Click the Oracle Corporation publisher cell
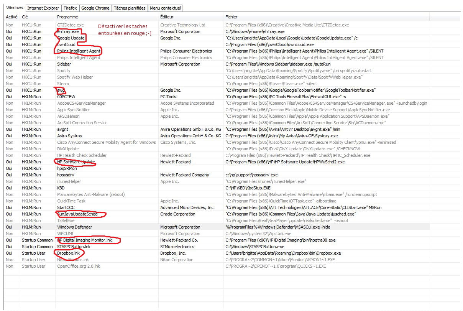The image size is (463, 311). click(177, 214)
